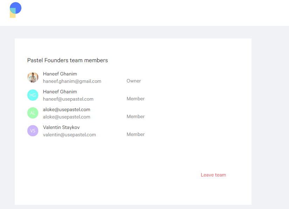The height and width of the screenshot is (209, 289).
Task: Click the Leave team link
Action: coord(213,175)
